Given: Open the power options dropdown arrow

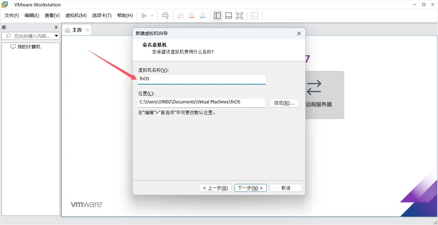Looking at the screenshot, I should click(152, 16).
